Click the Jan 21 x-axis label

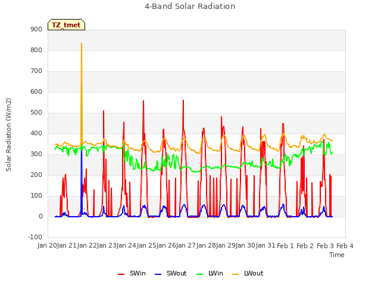[67, 245]
